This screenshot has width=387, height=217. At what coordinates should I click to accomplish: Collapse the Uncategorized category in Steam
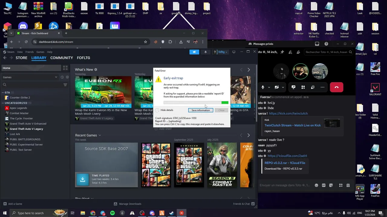[x=3, y=103]
